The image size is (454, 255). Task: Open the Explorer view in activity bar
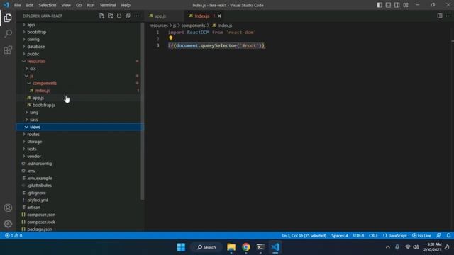pyautogui.click(x=8, y=18)
